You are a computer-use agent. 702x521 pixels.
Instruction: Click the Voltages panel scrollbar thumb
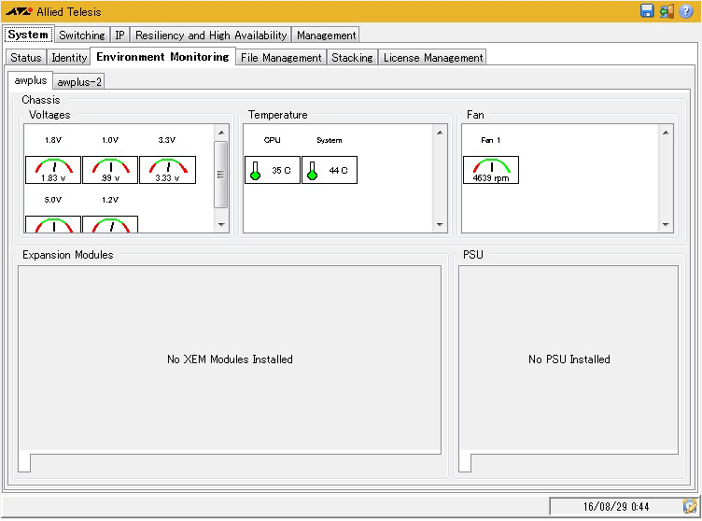coord(221,174)
